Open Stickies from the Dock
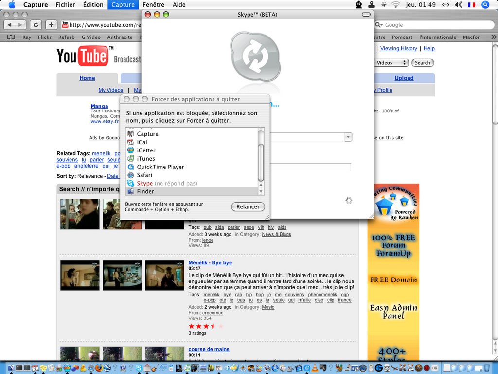Screen dimensions: 498x374 (x=43, y=368)
